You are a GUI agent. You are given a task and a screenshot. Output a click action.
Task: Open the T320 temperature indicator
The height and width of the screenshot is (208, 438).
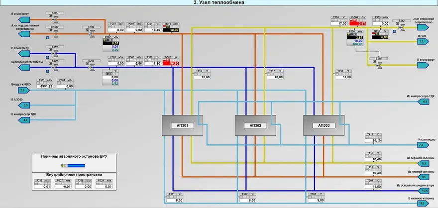tap(339, 21)
